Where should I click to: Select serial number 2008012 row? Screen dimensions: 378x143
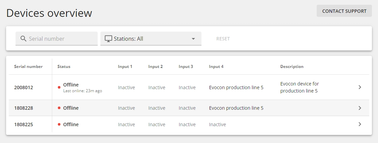pos(189,87)
